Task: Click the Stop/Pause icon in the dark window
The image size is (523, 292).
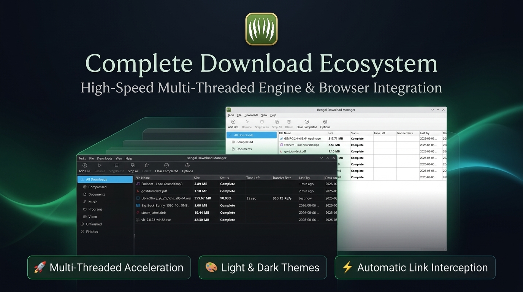Action: (117, 165)
